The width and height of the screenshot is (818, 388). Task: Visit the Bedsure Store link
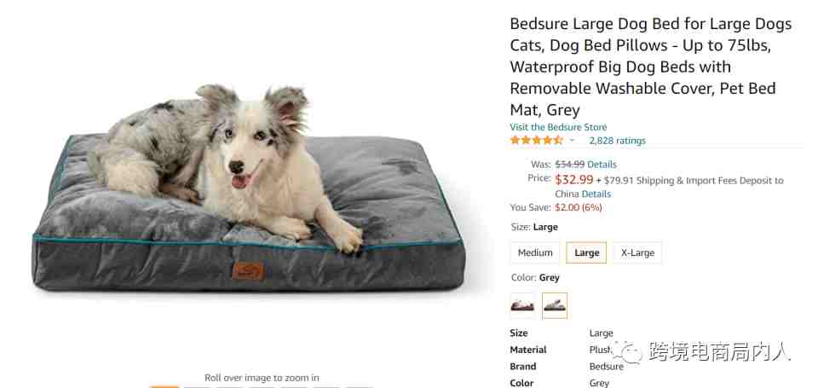coord(558,127)
